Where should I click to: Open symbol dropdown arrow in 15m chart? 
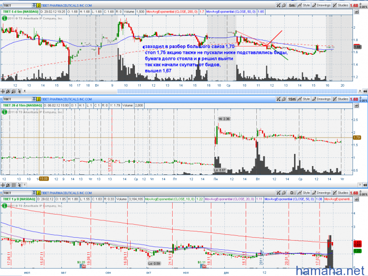[34, 99]
